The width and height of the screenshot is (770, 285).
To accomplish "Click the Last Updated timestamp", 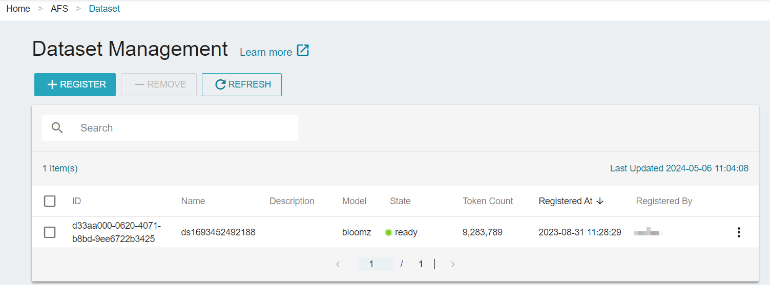I will [x=679, y=168].
